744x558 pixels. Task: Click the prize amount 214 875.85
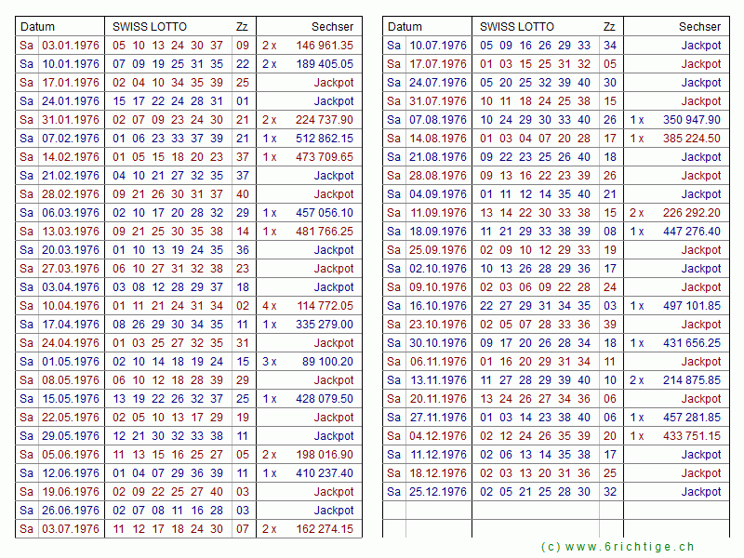[691, 380]
